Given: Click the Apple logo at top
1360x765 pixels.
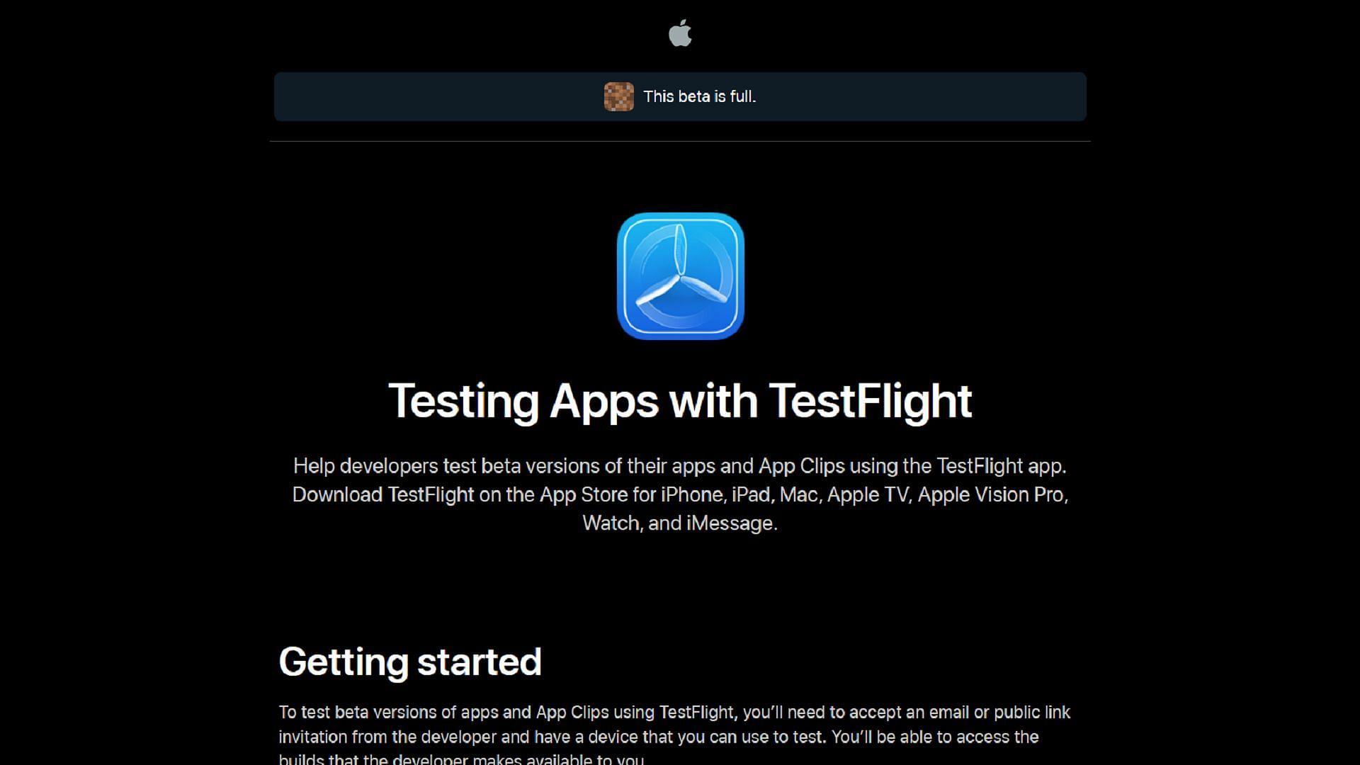Looking at the screenshot, I should 680,33.
